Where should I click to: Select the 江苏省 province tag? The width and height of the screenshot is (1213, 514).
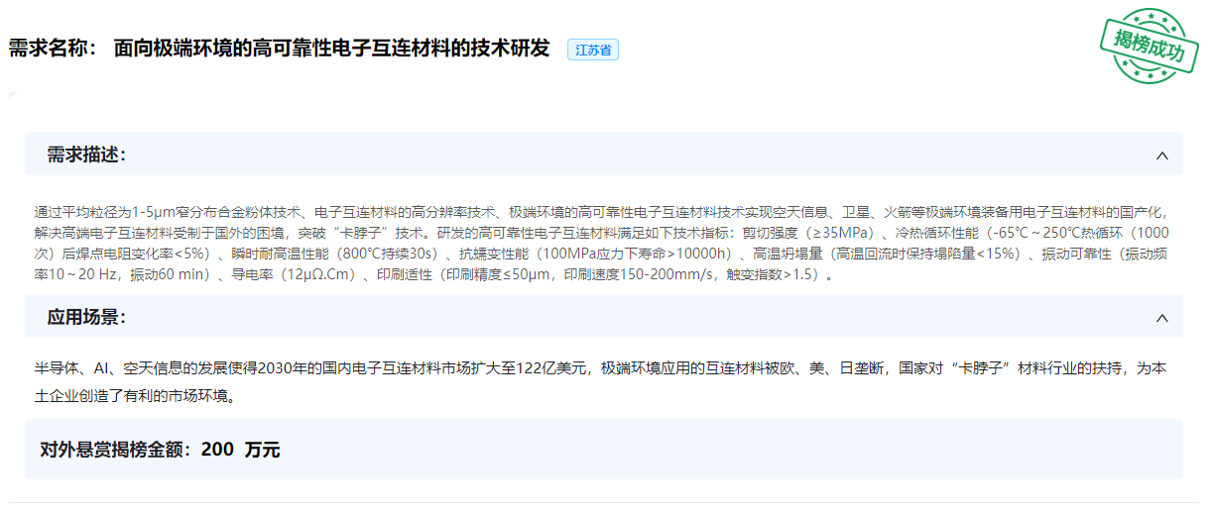coord(593,50)
